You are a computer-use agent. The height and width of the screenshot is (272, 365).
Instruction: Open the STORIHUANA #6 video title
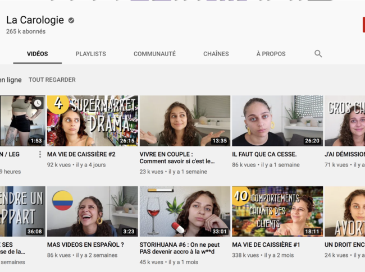click(180, 248)
